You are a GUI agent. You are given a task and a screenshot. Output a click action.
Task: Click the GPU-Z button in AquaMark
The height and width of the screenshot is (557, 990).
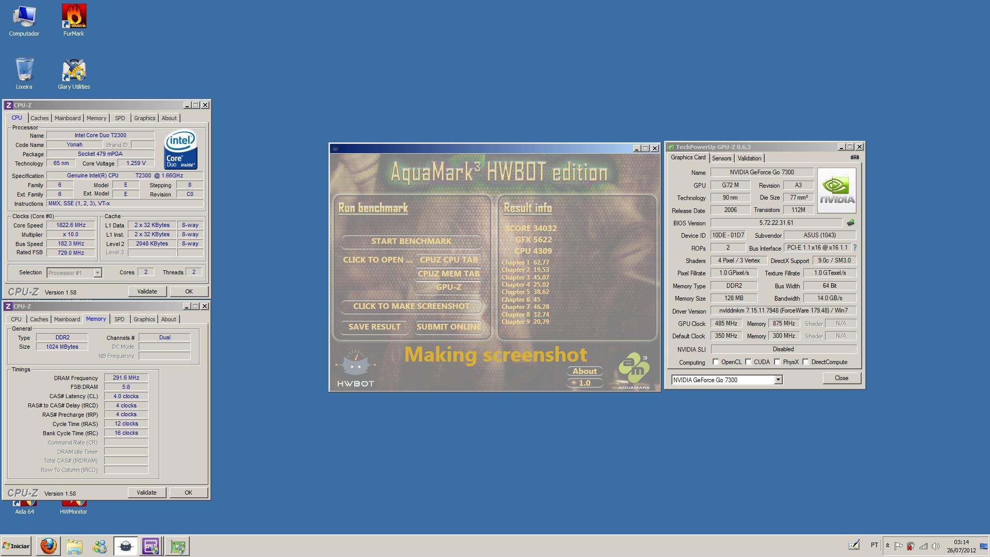[449, 287]
